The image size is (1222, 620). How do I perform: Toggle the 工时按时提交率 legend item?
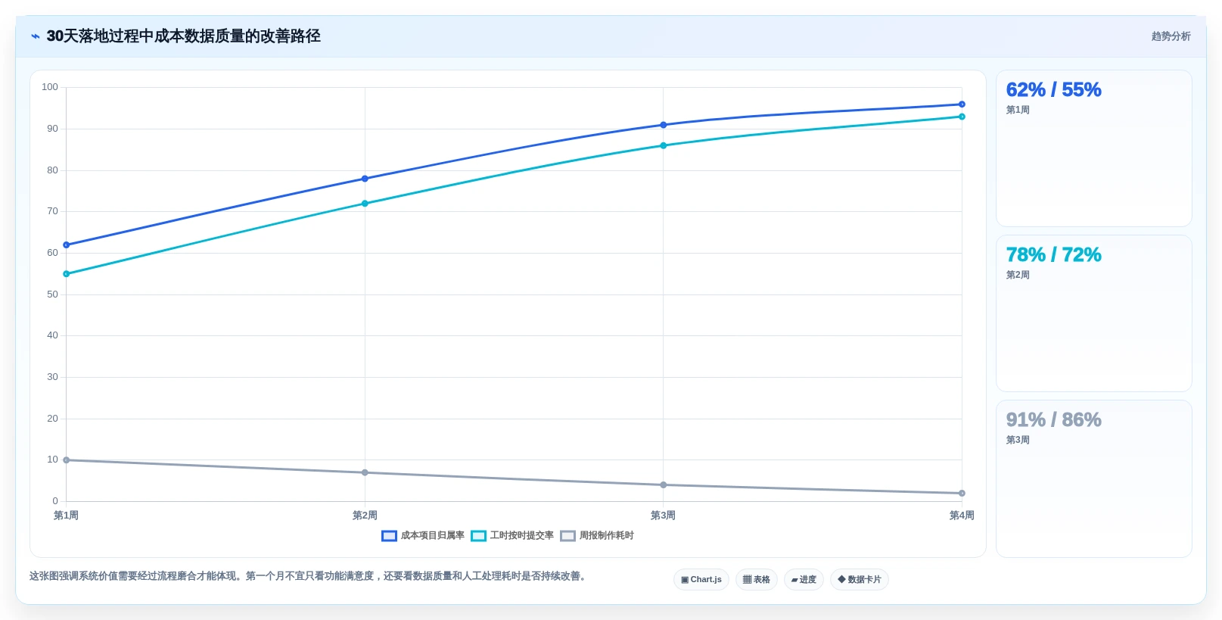[512, 535]
